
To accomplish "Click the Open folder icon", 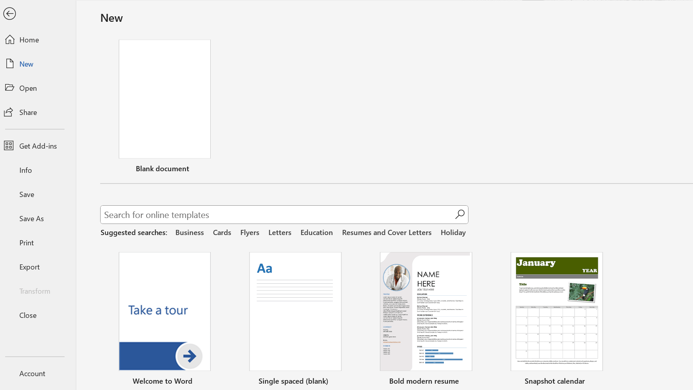I will 10,88.
